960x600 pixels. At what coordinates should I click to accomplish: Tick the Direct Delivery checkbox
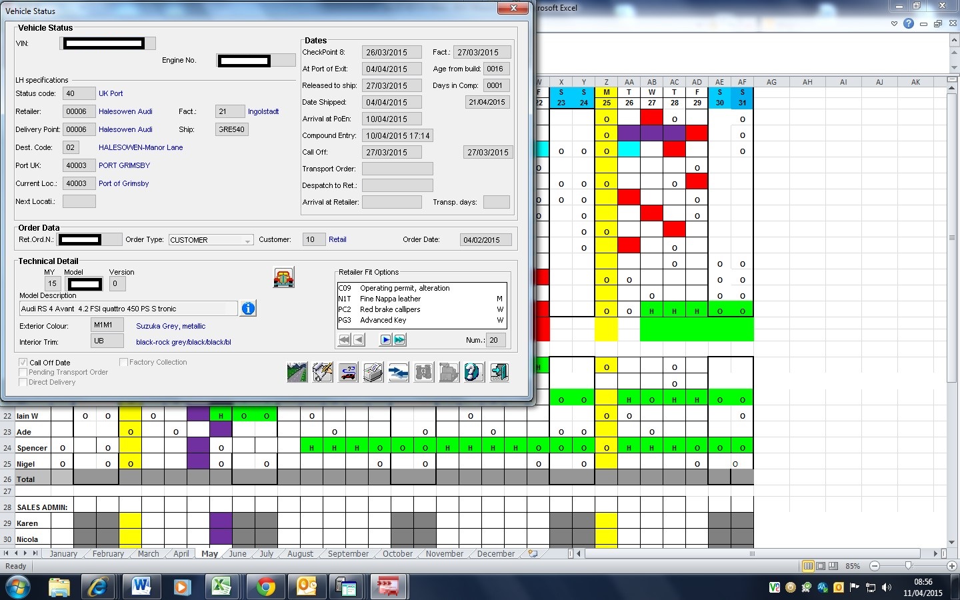[x=23, y=382]
